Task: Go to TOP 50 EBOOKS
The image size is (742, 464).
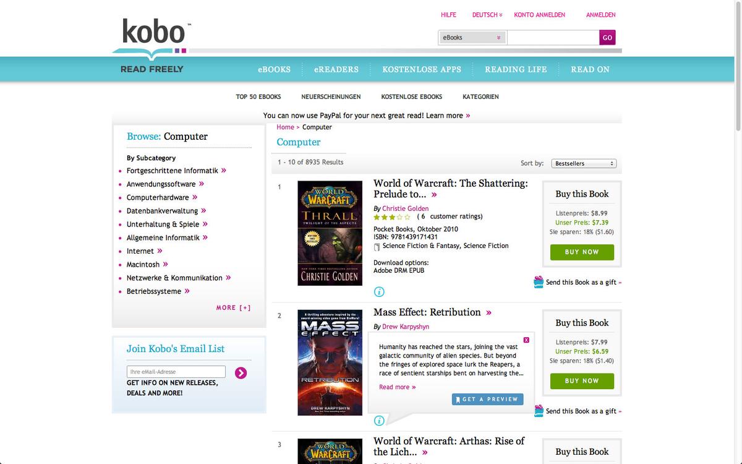Action: point(258,97)
